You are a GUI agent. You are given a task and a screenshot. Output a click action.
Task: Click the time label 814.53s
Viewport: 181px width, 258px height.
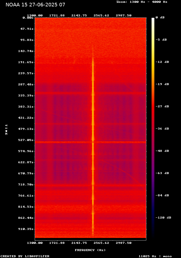pos(26,207)
